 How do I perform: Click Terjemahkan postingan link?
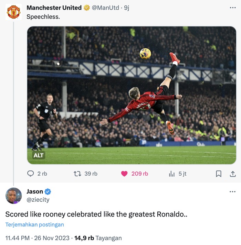point(34,225)
